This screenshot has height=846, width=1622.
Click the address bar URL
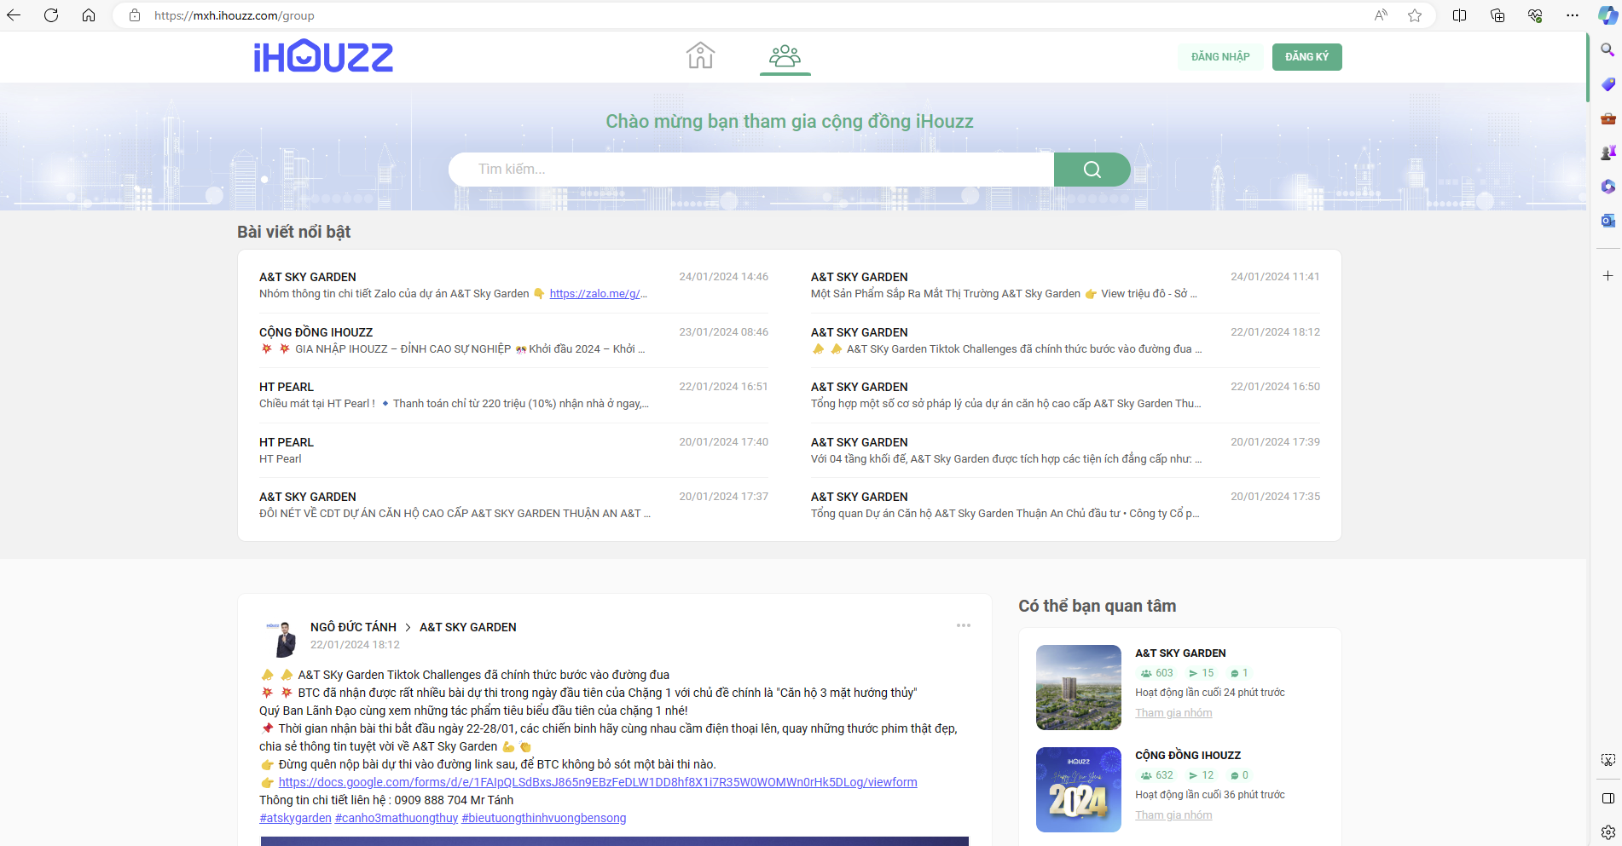(x=235, y=15)
